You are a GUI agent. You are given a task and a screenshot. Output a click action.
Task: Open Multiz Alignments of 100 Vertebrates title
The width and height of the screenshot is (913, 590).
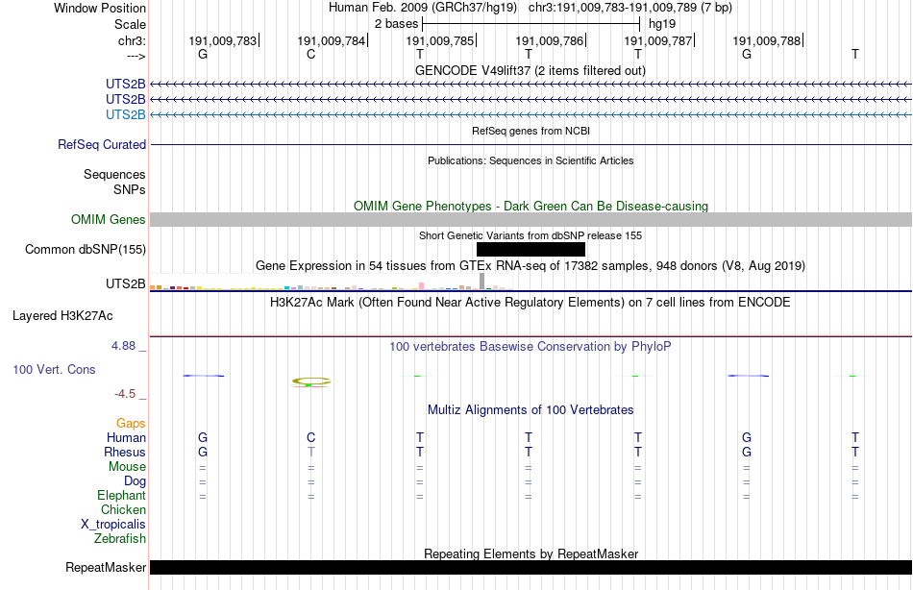tap(531, 410)
